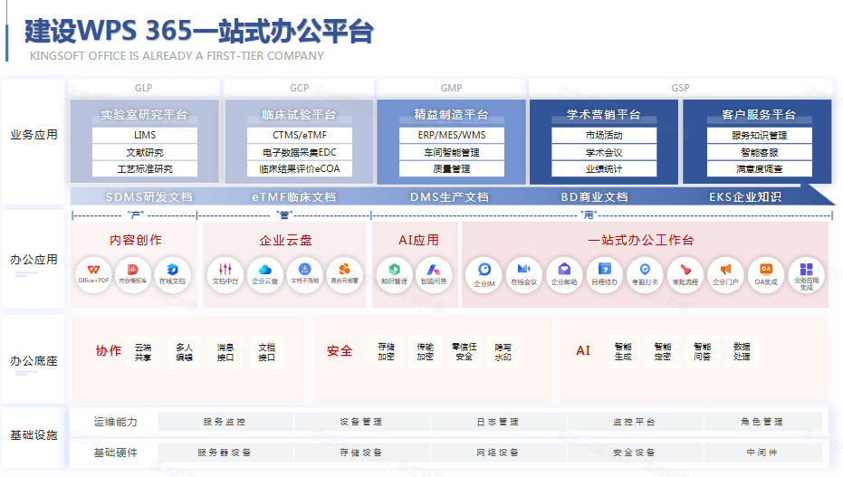
Task: Click the 消息接口 tile
Action: tap(225, 352)
